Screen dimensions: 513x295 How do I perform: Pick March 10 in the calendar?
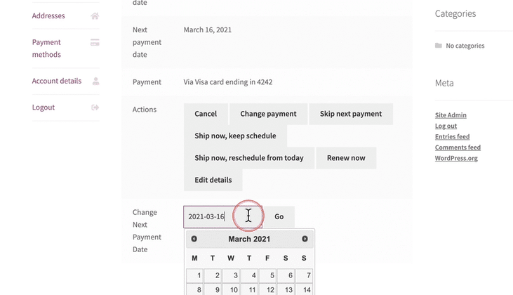231,289
